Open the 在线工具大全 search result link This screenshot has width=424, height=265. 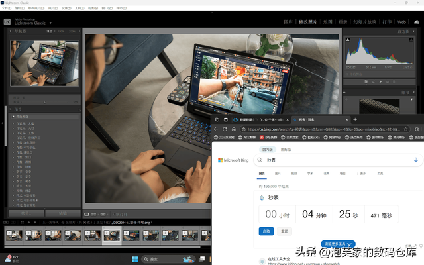[279, 259]
